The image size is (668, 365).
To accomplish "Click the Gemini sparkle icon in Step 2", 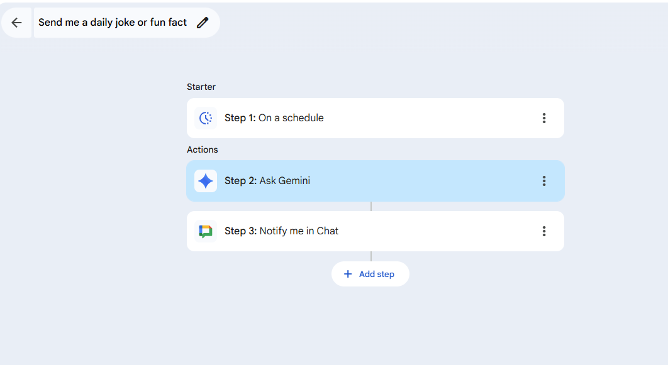I will 206,181.
